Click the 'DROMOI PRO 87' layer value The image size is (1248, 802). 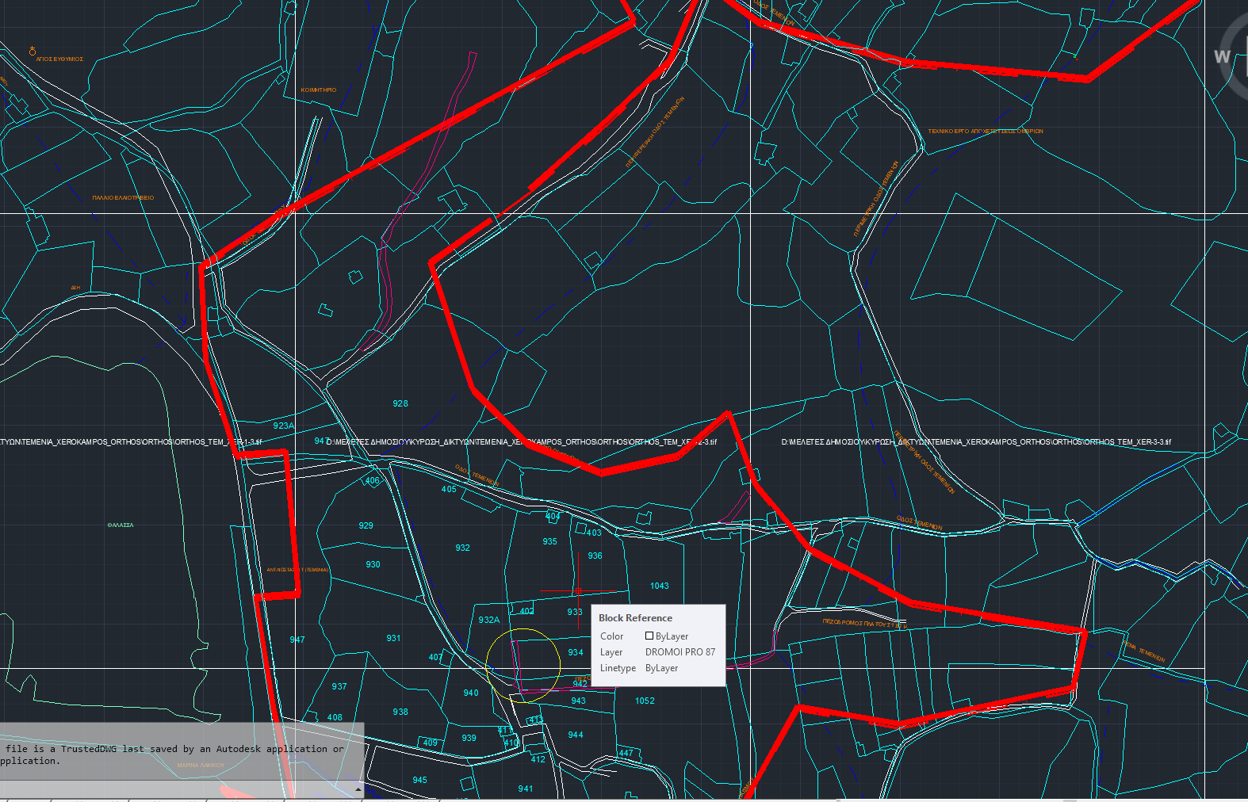680,652
